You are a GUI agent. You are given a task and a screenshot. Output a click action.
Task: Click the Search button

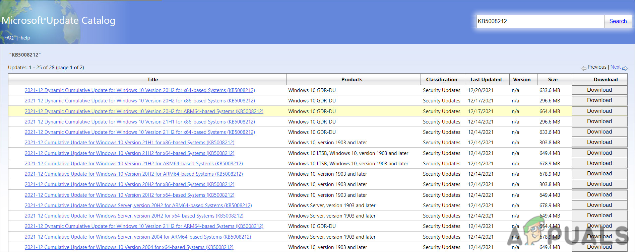(x=618, y=21)
